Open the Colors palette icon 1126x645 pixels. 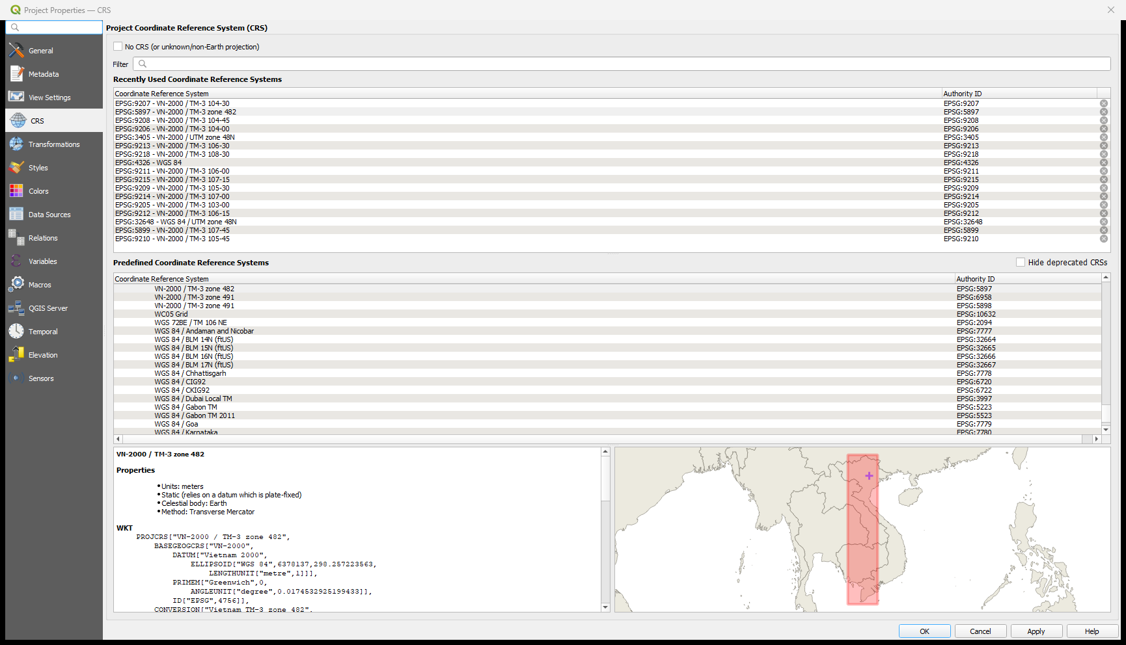pos(16,191)
